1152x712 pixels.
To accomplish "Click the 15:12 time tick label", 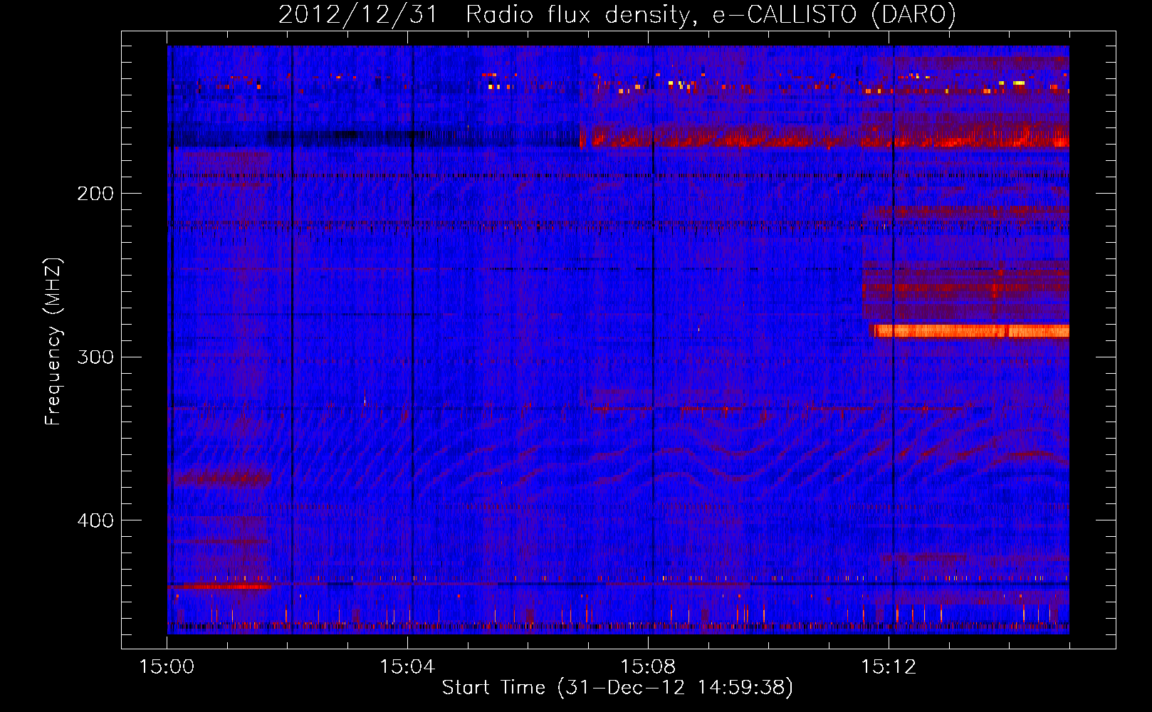I will (889, 667).
